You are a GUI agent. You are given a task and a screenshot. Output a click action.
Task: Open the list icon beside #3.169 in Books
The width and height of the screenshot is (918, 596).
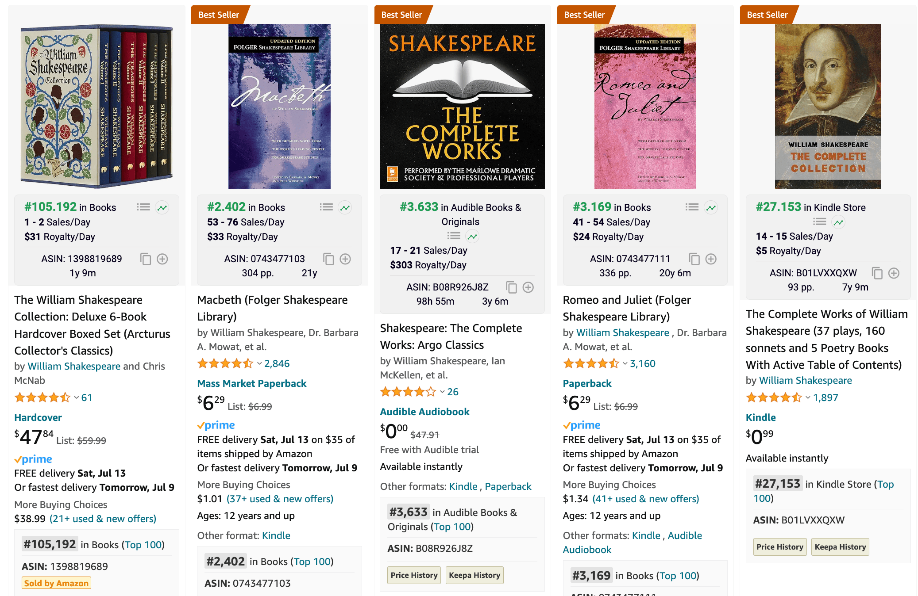pyautogui.click(x=692, y=207)
